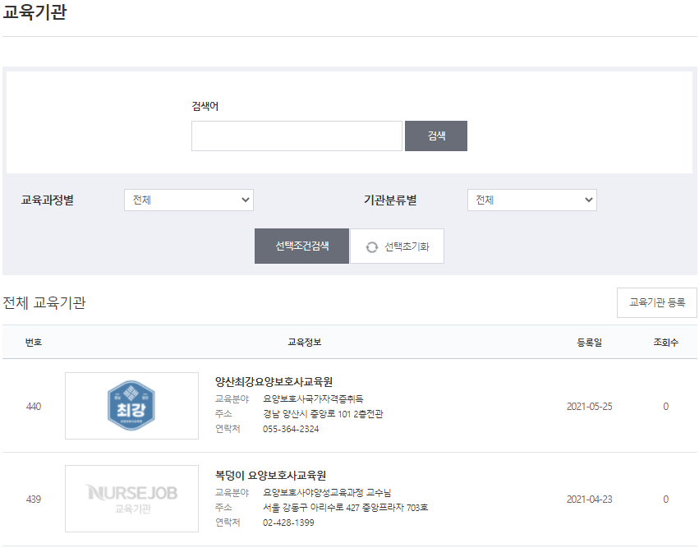Click the refresh icon in 선택초기화
This screenshot has height=548, width=699.
coord(372,247)
